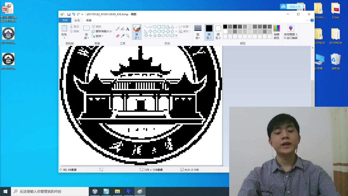The height and width of the screenshot is (196, 348).
Task: Click Paint vertical scrollbar up arrow
Action: (312, 48)
